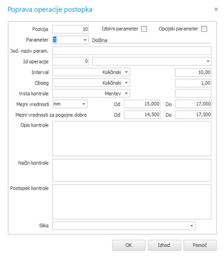Open help with the Pomoč button

coord(200,245)
